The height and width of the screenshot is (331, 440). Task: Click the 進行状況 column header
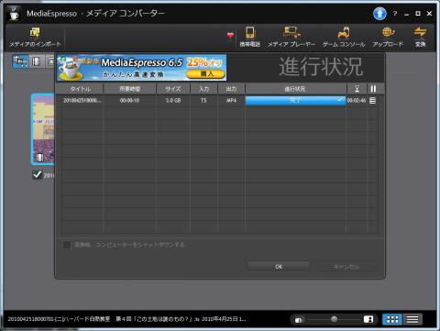(295, 89)
